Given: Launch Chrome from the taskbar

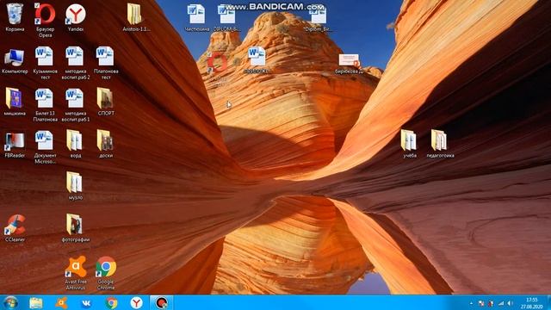Looking at the screenshot, I should coord(111,302).
